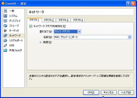Close the CentOS settings dialog
Image resolution: width=137 pixels, height=98 pixels.
click(x=134, y=4)
